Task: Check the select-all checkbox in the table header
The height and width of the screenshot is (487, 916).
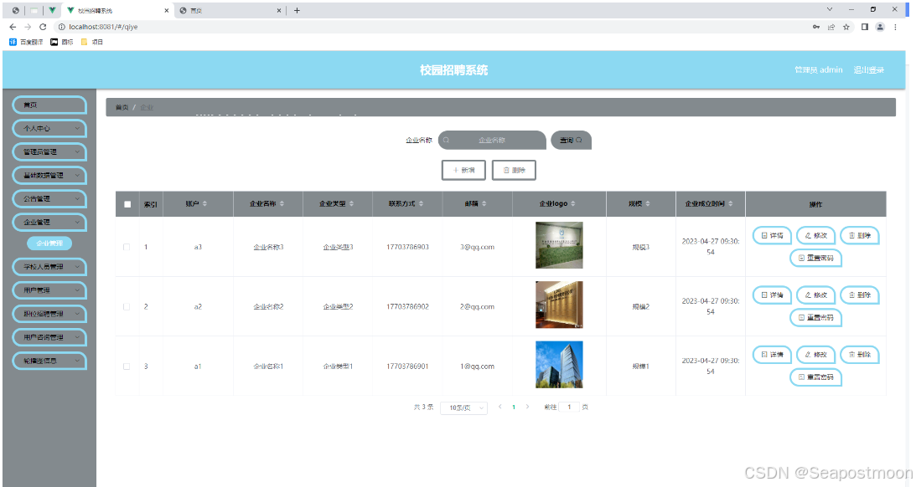Action: [127, 203]
